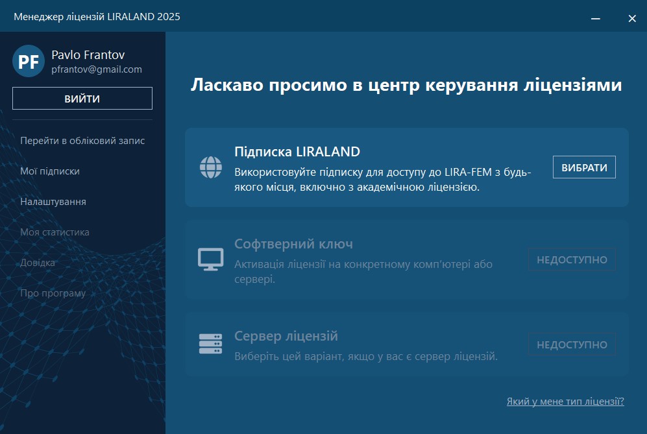
Task: Click the pfrantov@gmail.com email text
Action: point(97,69)
